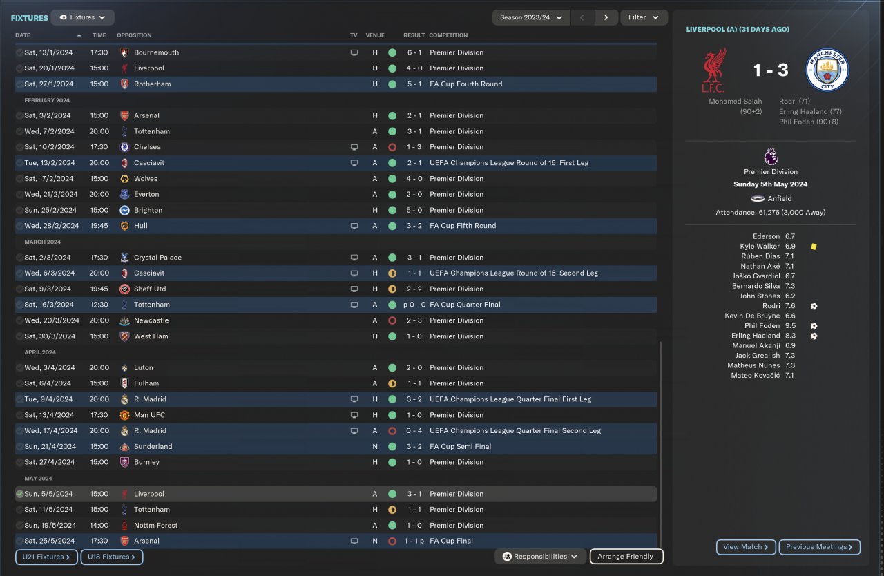
Task: Click 'UEFA Champions League Quarter Final First Leg'
Action: [x=510, y=399]
